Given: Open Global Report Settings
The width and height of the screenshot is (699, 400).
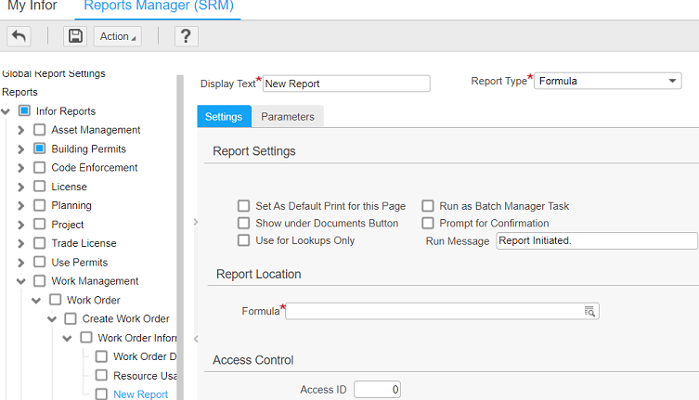Looking at the screenshot, I should tap(54, 73).
